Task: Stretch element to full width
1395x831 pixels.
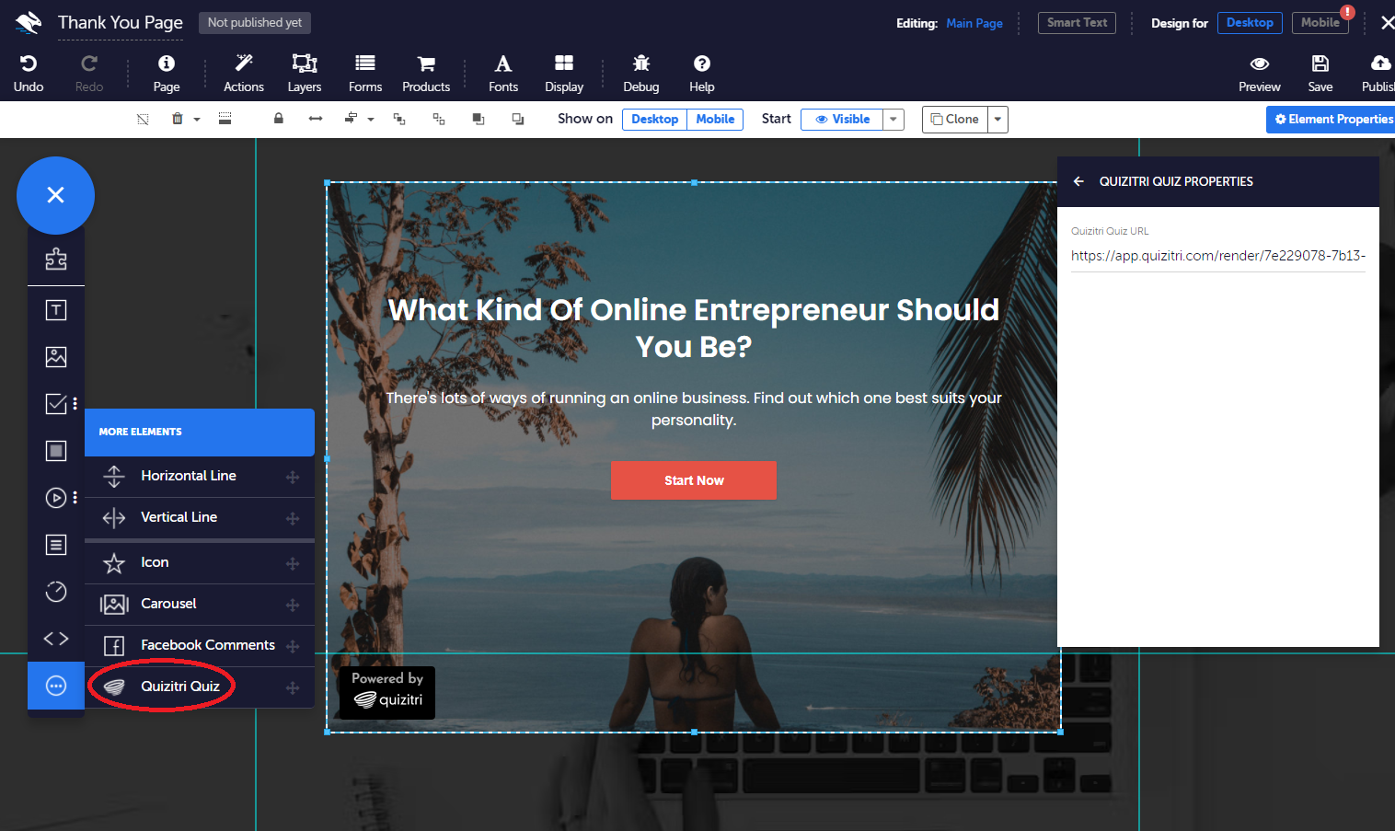Action: [x=316, y=119]
